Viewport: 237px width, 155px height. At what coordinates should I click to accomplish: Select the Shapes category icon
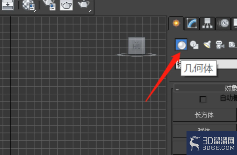[x=194, y=45]
